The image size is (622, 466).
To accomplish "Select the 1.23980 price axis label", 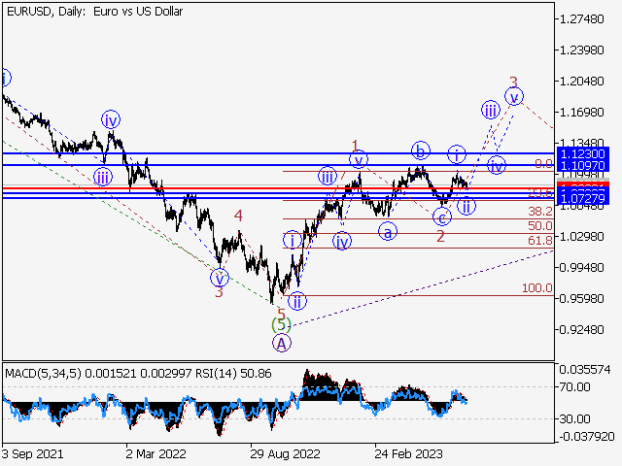I will [x=581, y=50].
